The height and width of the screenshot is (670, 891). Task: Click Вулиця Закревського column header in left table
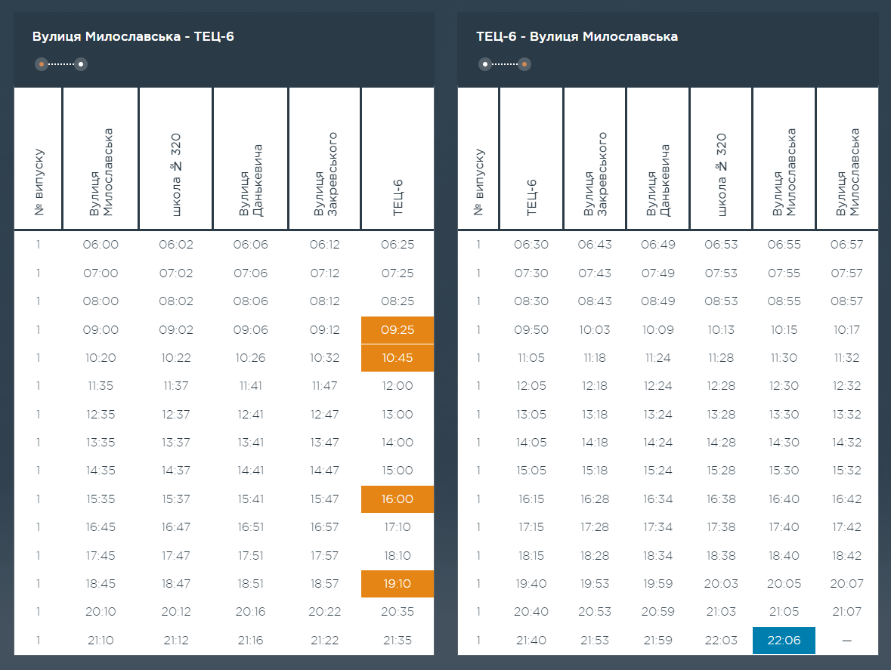click(x=325, y=174)
